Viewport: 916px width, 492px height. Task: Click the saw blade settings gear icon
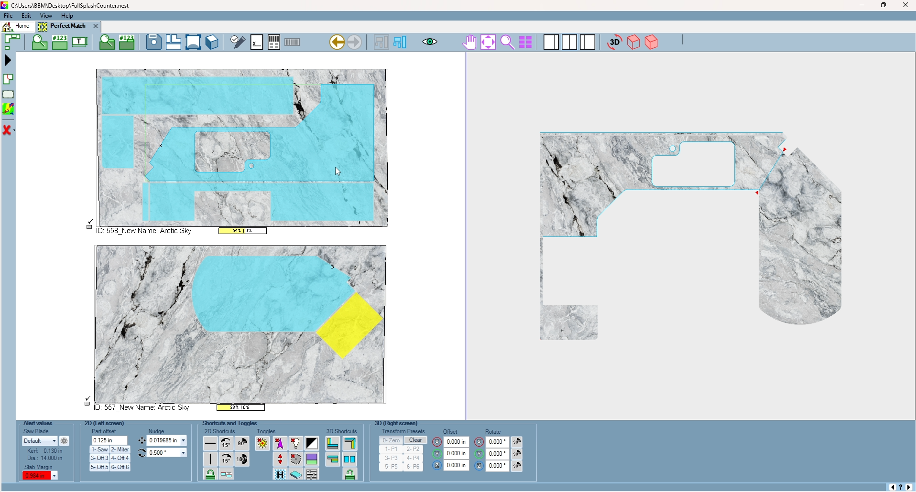[65, 442]
